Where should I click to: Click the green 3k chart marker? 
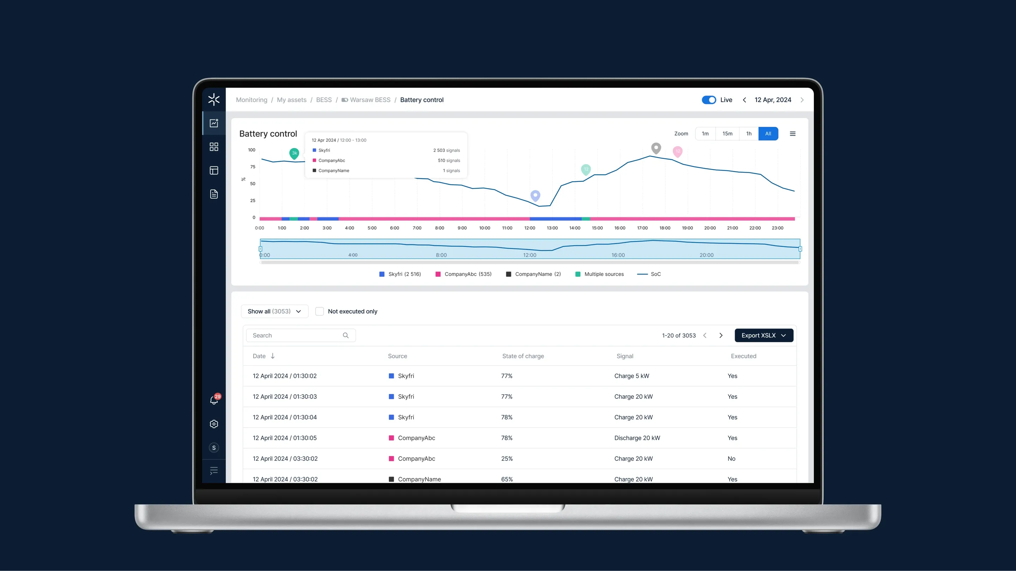tap(294, 153)
